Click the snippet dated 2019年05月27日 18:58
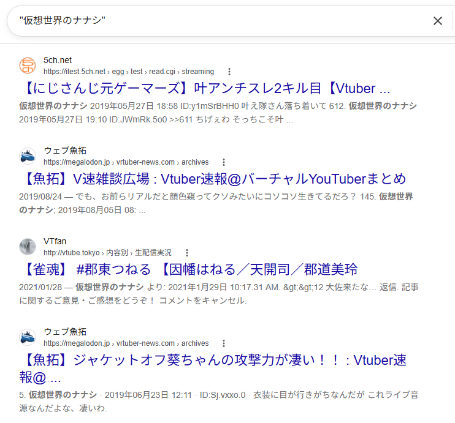Viewport: 455px width, 423px height. (x=218, y=113)
